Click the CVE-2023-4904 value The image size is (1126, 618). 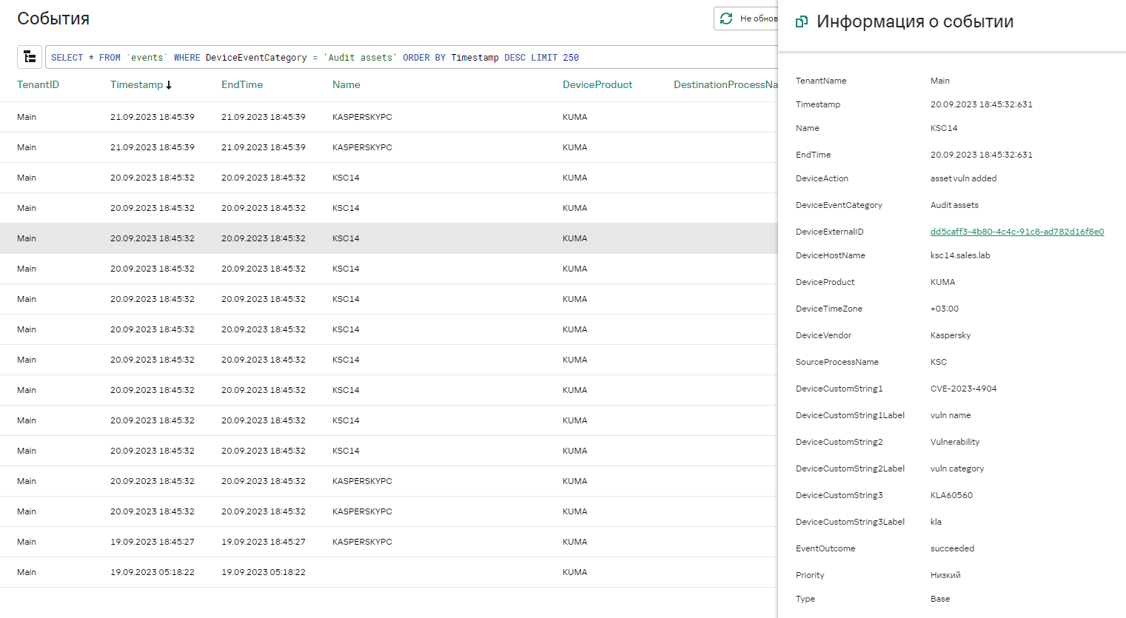[x=963, y=389]
